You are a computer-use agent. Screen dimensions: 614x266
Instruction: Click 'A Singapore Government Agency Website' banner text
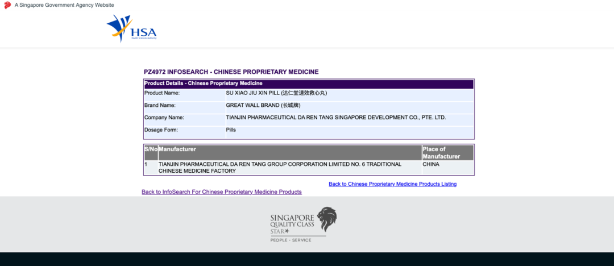(64, 5)
